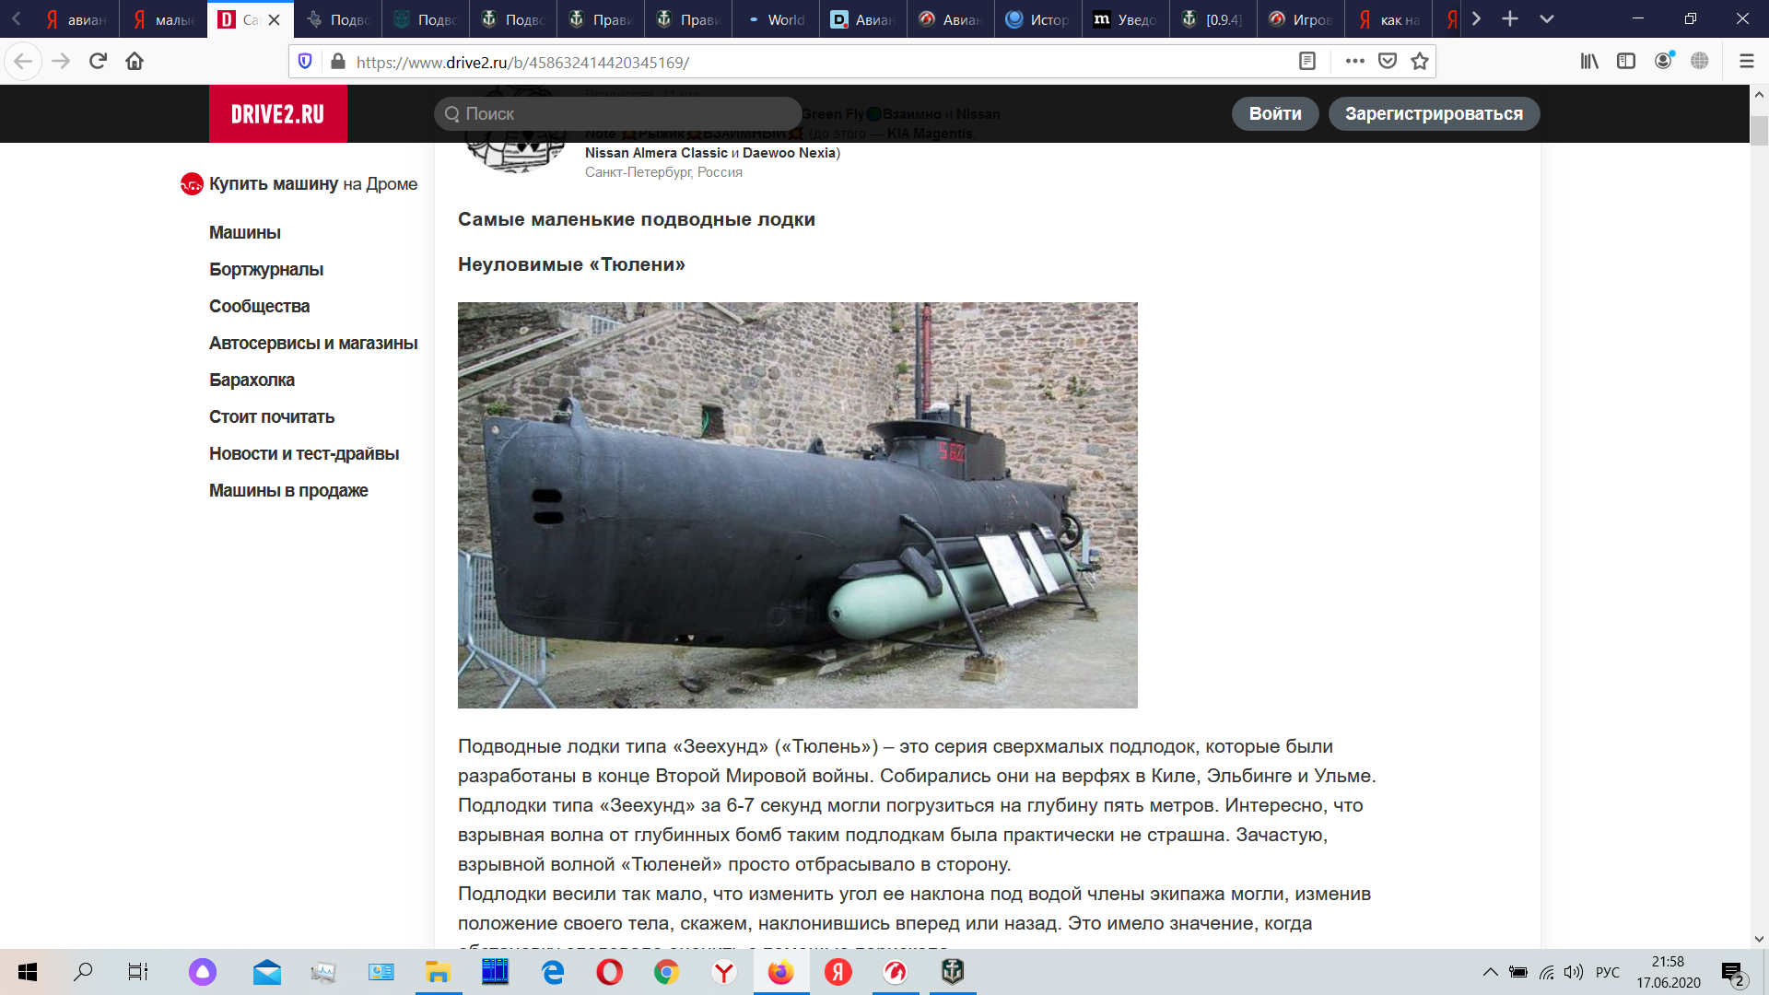The height and width of the screenshot is (995, 1769).
Task: Open Бортжурналы sidebar link
Action: pos(266,269)
